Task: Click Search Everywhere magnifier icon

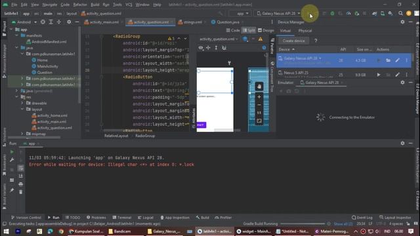Action: pos(400,13)
